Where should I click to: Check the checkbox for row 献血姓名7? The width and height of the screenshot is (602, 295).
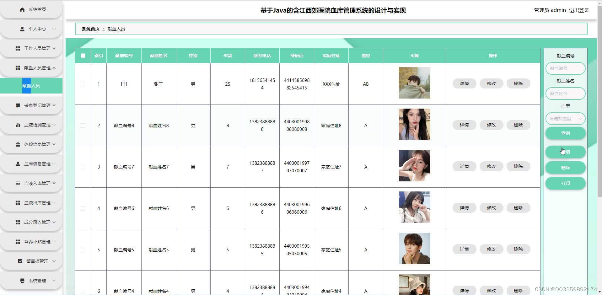coord(83,167)
